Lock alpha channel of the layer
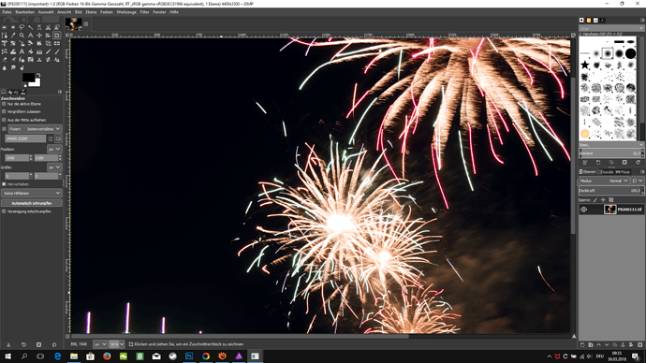The height and width of the screenshot is (363, 646). click(611, 200)
